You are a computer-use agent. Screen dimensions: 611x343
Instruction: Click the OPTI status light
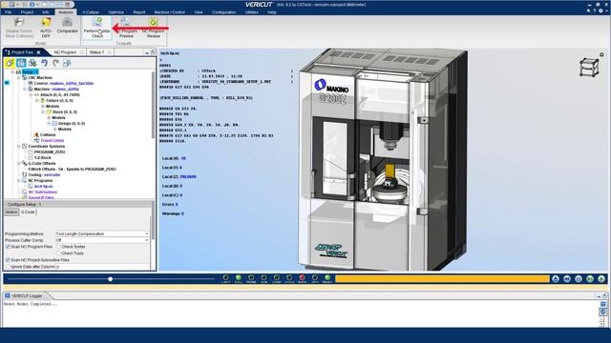pos(315,278)
